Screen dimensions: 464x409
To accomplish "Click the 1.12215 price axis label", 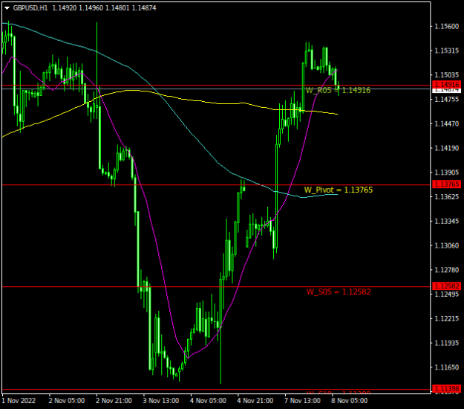I will 446,318.
